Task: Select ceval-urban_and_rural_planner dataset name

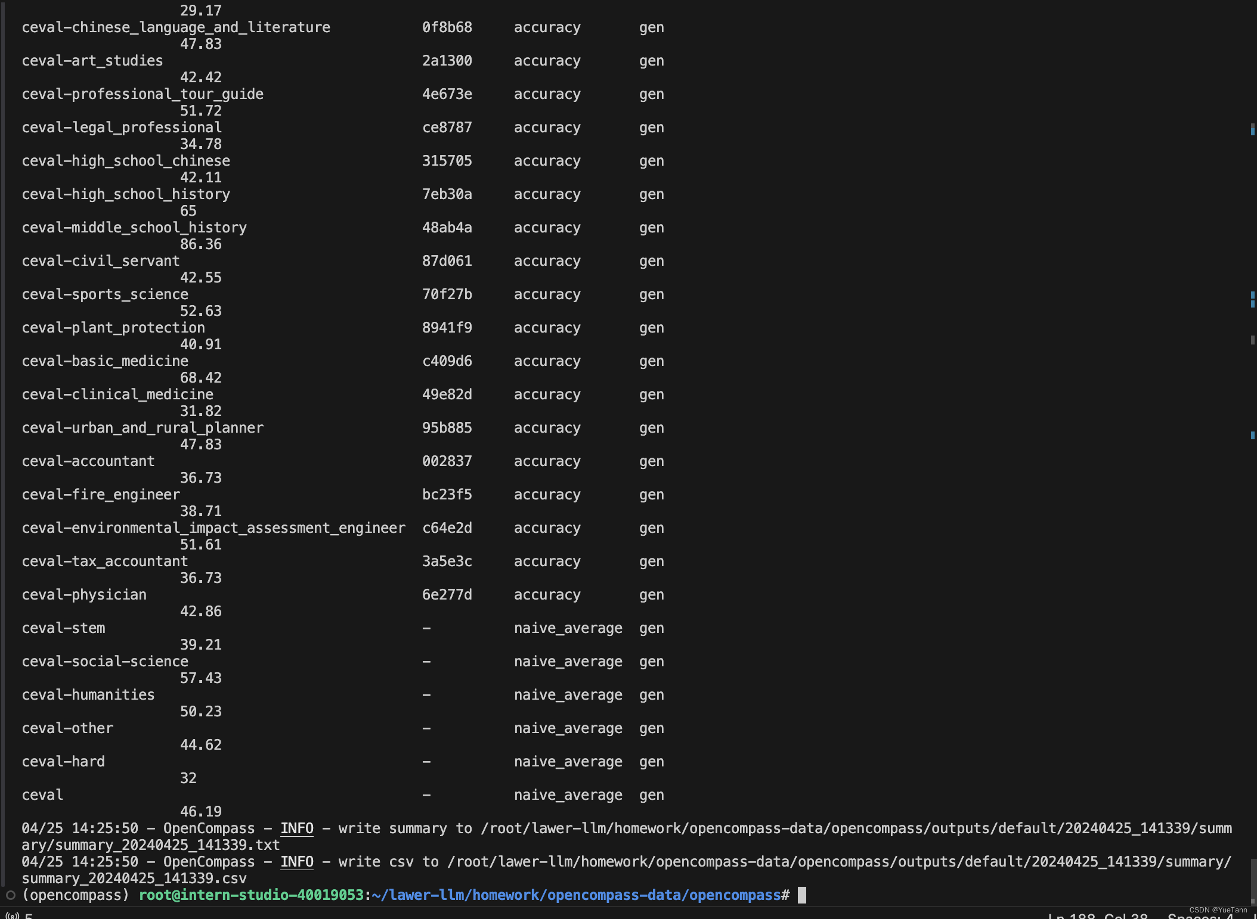Action: 143,428
